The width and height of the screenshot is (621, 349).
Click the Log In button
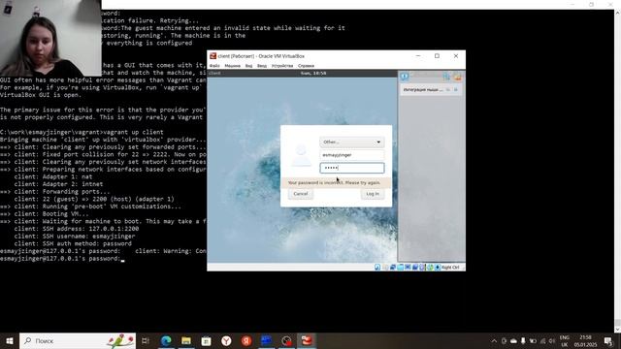pos(373,194)
